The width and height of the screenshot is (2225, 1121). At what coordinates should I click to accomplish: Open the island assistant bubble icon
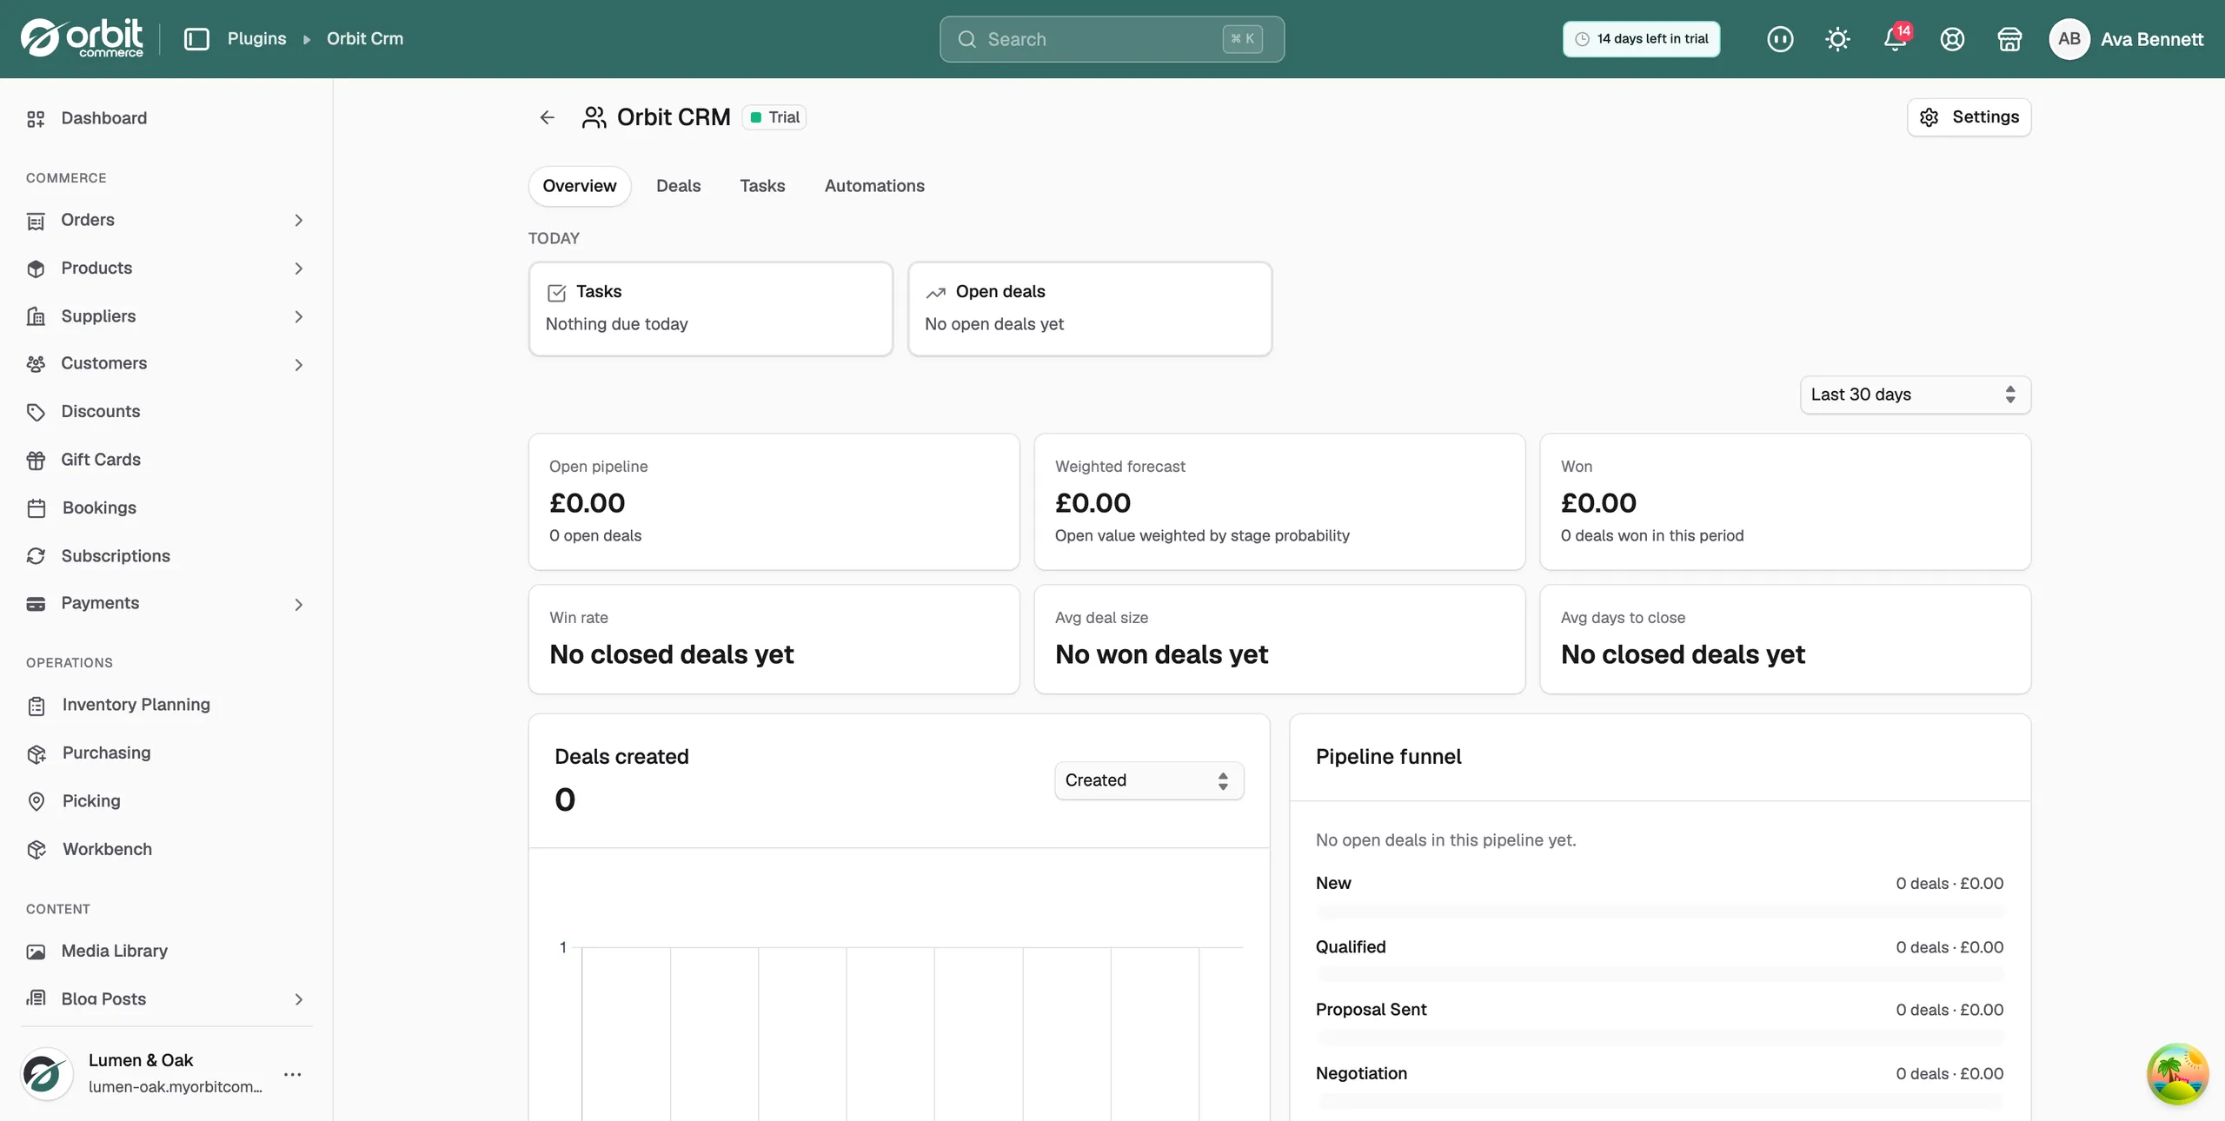coord(2177,1074)
